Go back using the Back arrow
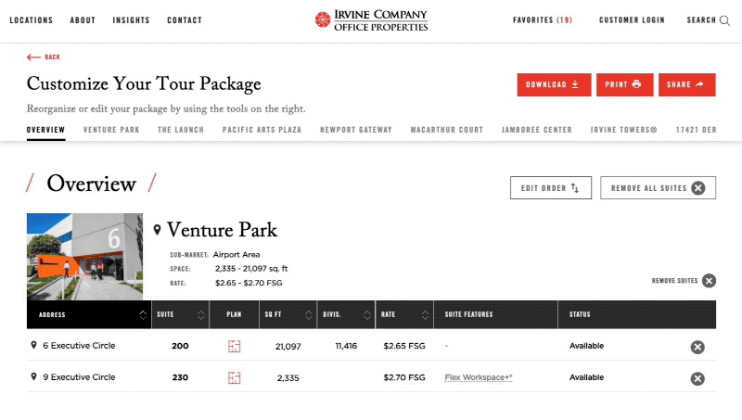 tap(44, 57)
